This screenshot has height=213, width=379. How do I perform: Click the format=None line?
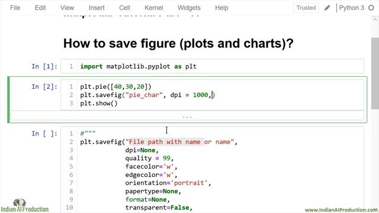[x=147, y=199]
